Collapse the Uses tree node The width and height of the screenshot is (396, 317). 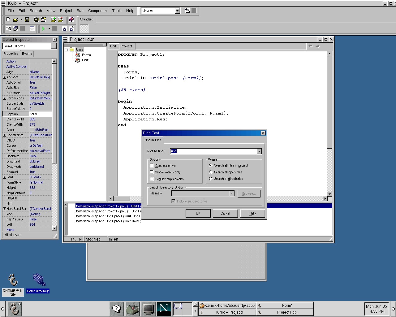click(66, 50)
